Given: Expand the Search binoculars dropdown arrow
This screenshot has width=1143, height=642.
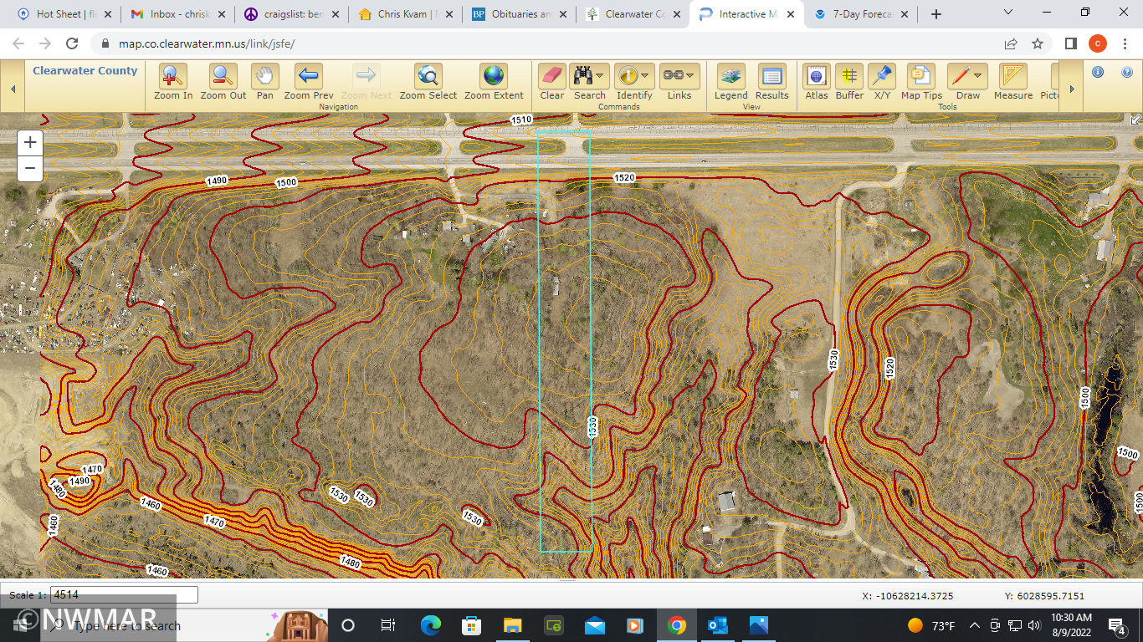Looking at the screenshot, I should pyautogui.click(x=602, y=76).
